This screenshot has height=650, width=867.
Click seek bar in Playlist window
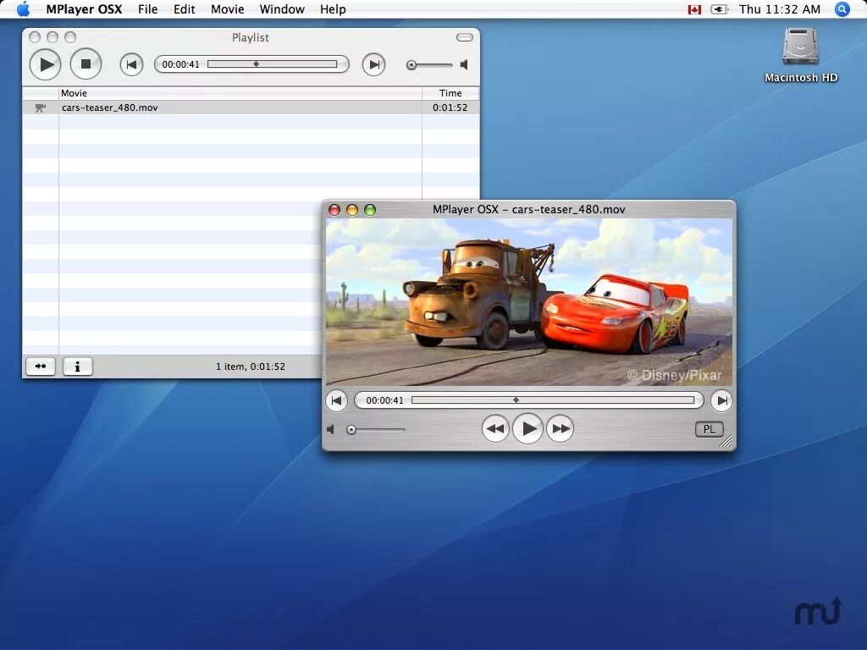click(x=272, y=64)
